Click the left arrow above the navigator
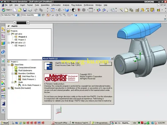This screenshot has width=167, height=125. click(x=15, y=23)
